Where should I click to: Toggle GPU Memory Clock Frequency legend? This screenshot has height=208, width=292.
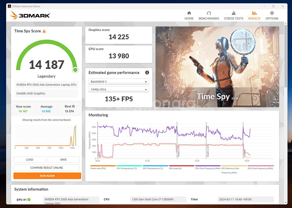(234, 169)
